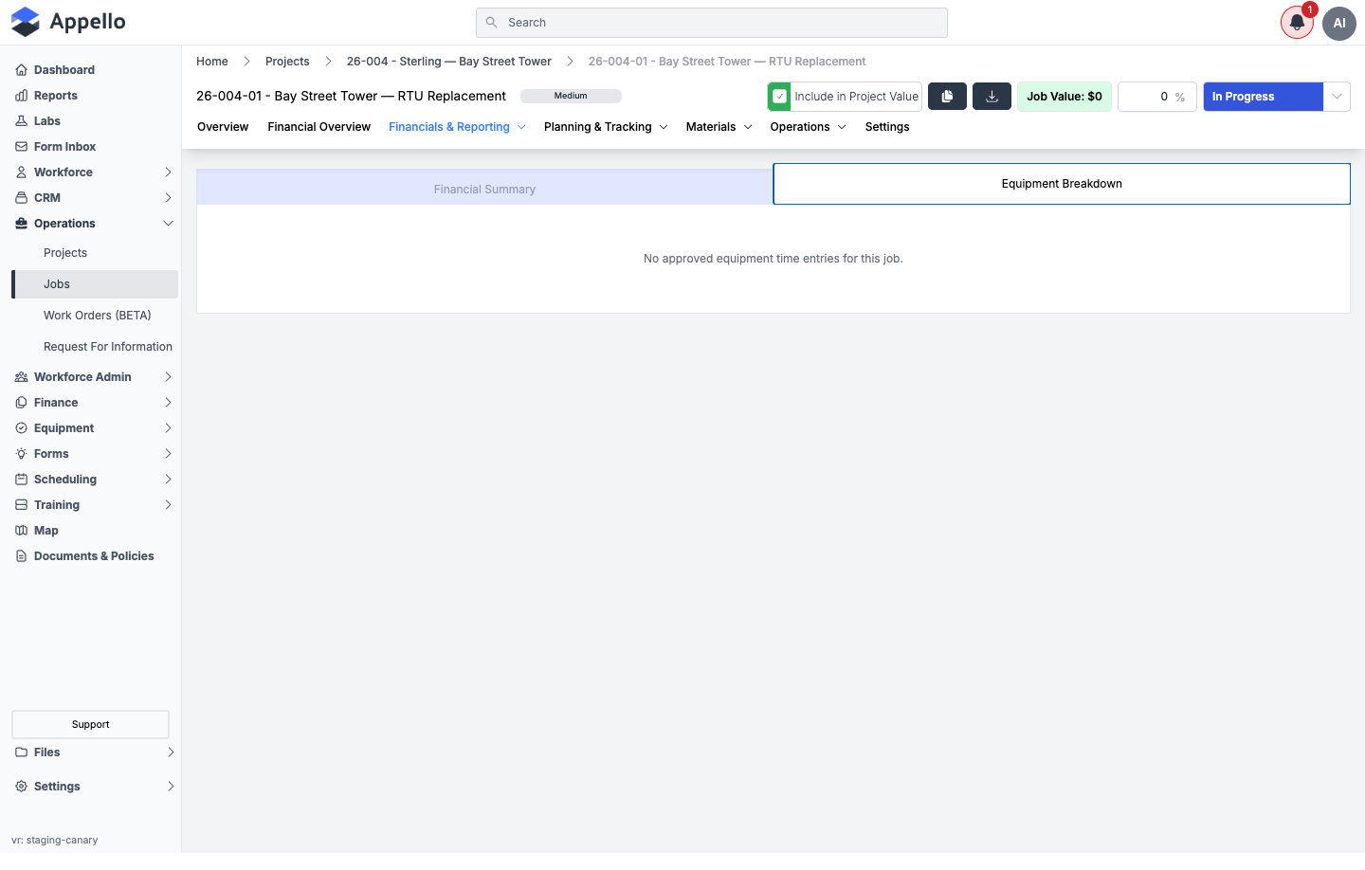
Task: Click the In Progress status button
Action: coord(1263,97)
